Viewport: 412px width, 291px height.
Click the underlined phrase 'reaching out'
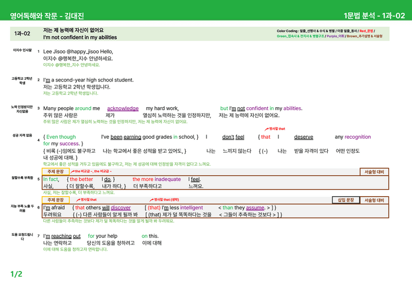pos(66,236)
